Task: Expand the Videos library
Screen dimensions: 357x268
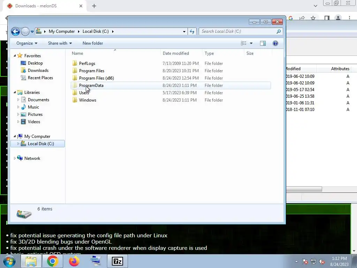Action: pos(18,122)
